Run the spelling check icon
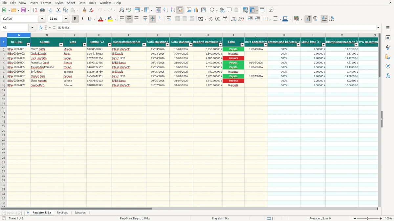The height and width of the screenshot is (221, 394). click(129, 10)
